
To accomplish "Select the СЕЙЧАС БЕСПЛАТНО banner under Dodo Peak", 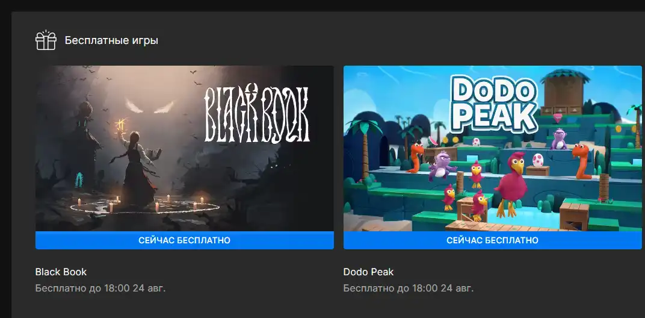I will pos(492,240).
